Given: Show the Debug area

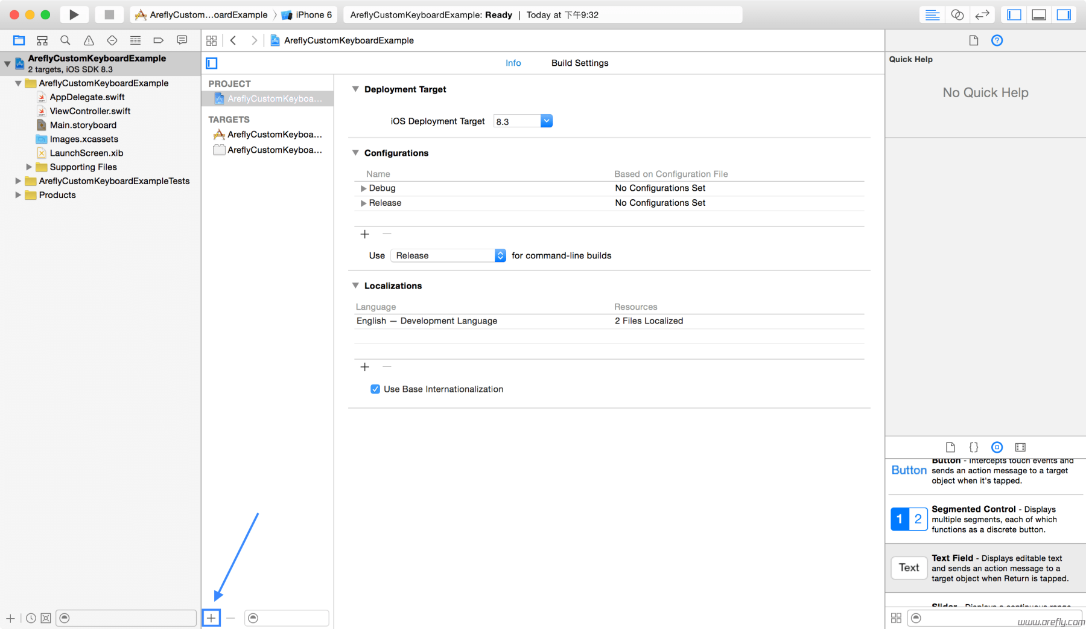Looking at the screenshot, I should click(1038, 14).
